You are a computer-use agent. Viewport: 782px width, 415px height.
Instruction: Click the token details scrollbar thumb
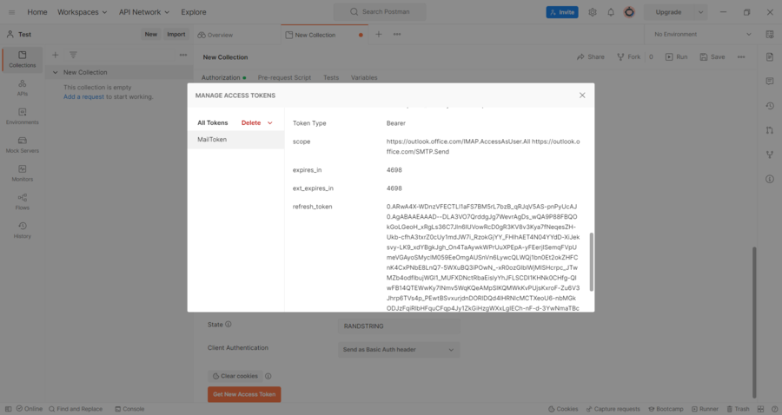pyautogui.click(x=592, y=261)
